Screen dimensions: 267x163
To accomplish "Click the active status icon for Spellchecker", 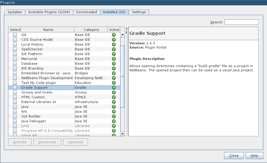I will [x=114, y=49].
